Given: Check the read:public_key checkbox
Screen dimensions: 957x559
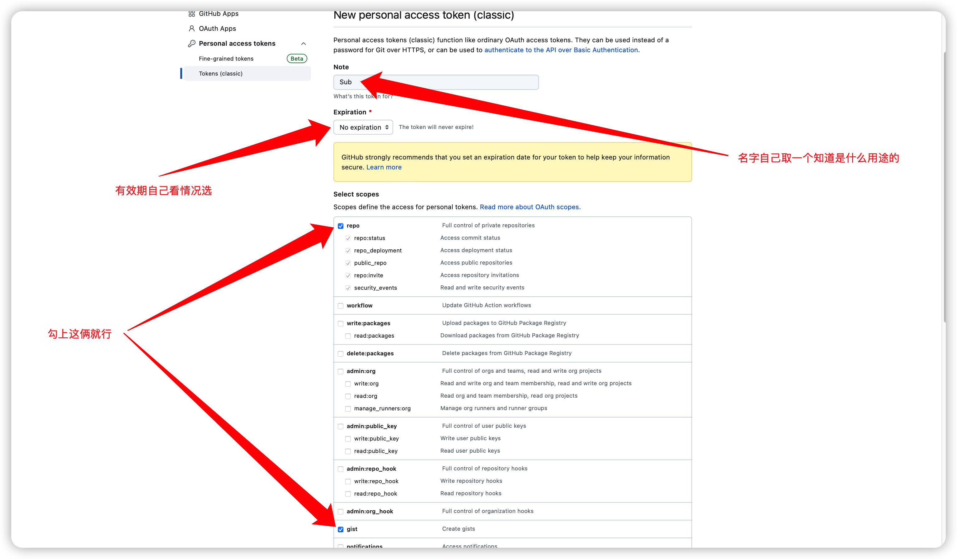Looking at the screenshot, I should [348, 451].
